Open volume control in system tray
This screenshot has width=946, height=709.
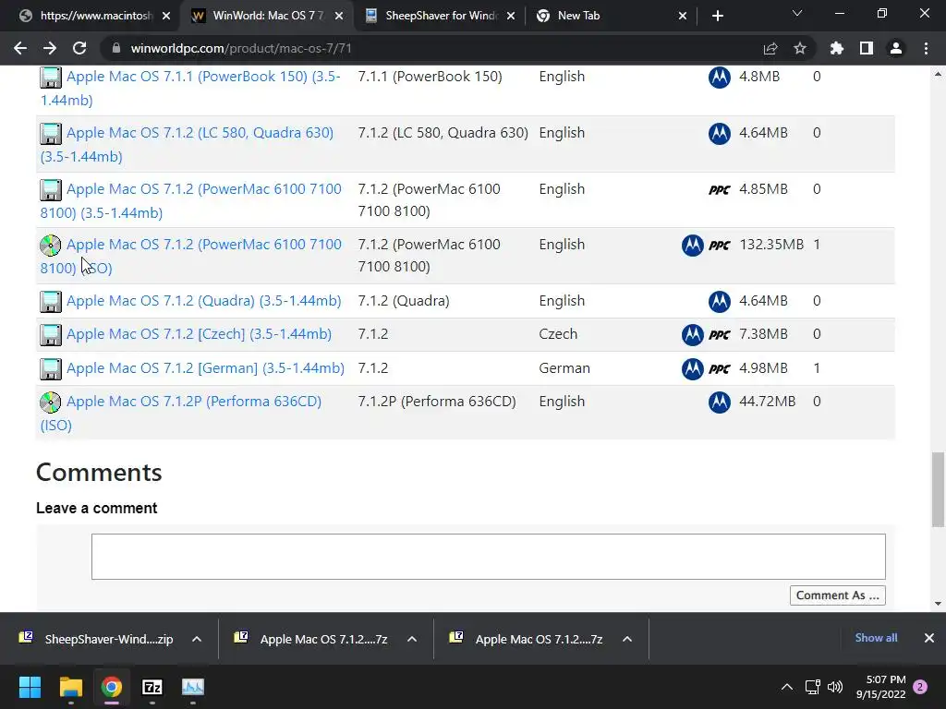click(835, 687)
